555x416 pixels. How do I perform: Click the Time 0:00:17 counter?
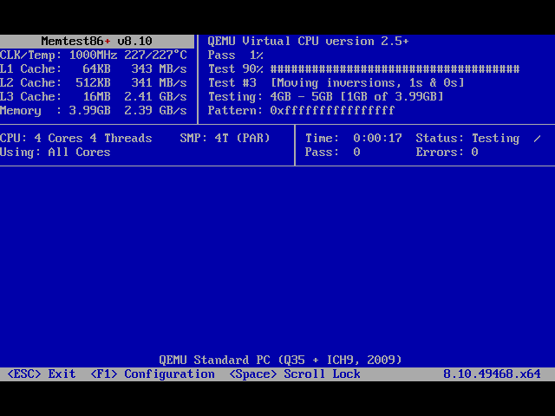pyautogui.click(x=354, y=138)
